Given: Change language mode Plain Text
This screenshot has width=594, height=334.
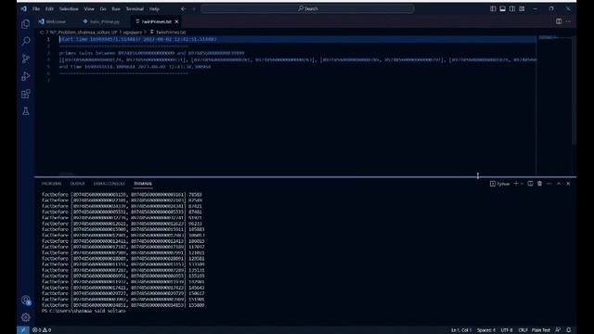Looking at the screenshot, I should tap(540, 330).
